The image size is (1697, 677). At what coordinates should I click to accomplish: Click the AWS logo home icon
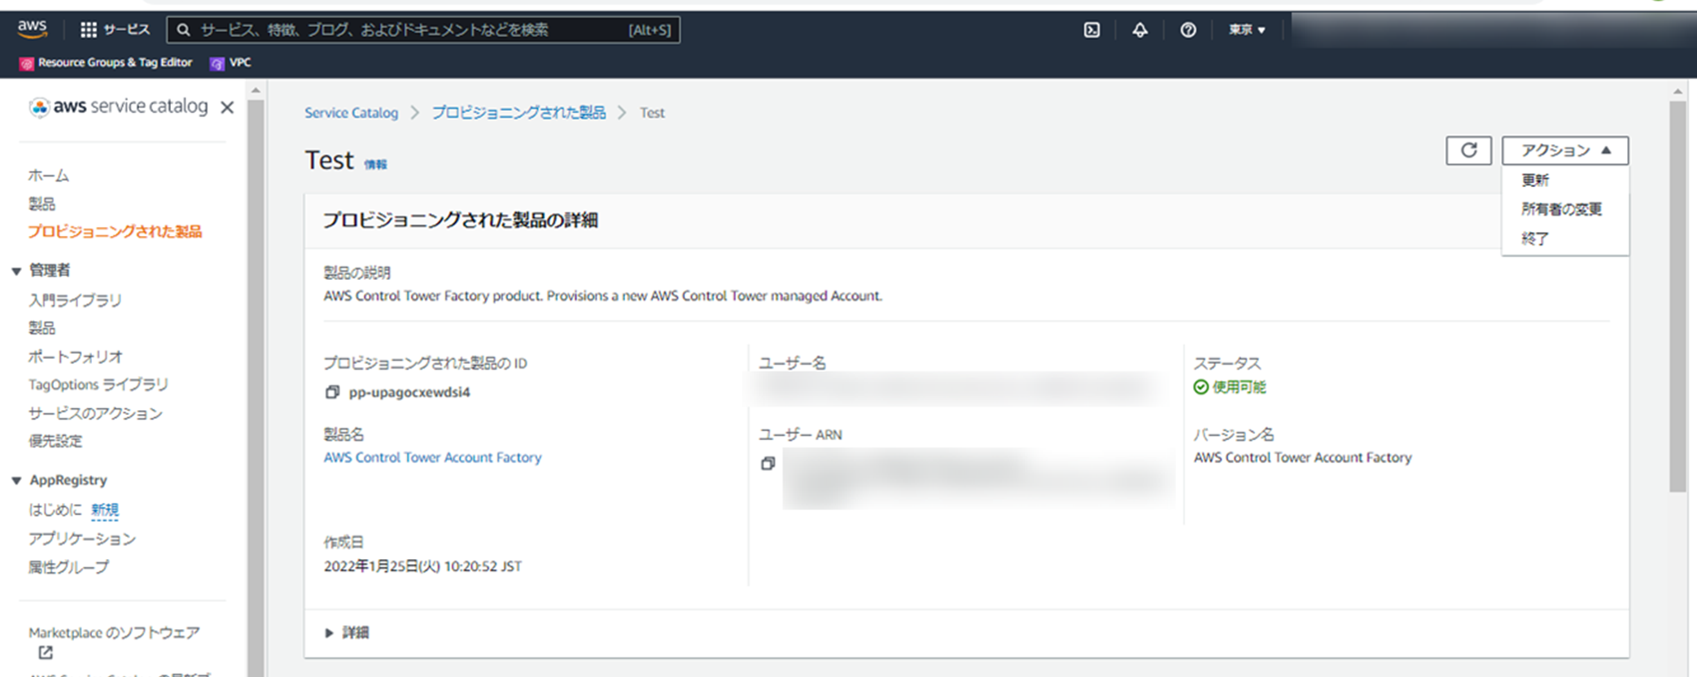33,29
